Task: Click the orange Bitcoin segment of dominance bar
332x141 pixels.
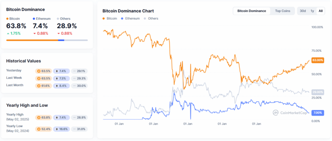Action: click(32, 40)
